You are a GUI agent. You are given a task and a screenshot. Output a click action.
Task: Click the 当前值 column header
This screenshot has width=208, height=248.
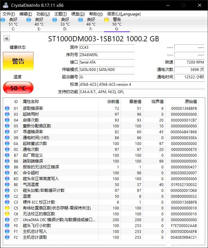pyautogui.click(x=110, y=101)
